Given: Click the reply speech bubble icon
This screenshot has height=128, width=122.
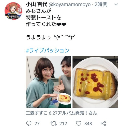Looking at the screenshot, I should click(29, 123).
